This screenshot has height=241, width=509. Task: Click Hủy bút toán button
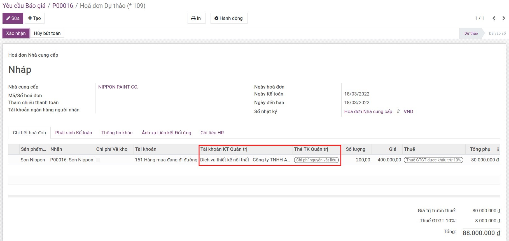point(47,34)
